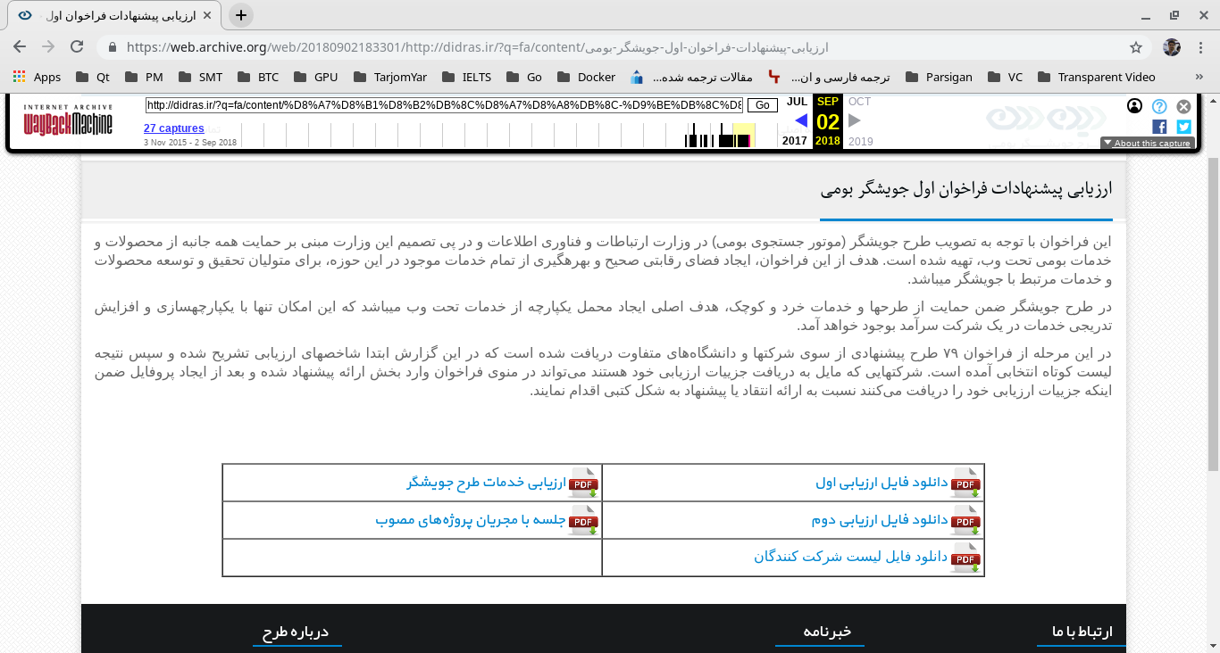This screenshot has height=653, width=1220.
Task: Click PDF icon for لیست شرکت کنندگان
Action: 965,558
